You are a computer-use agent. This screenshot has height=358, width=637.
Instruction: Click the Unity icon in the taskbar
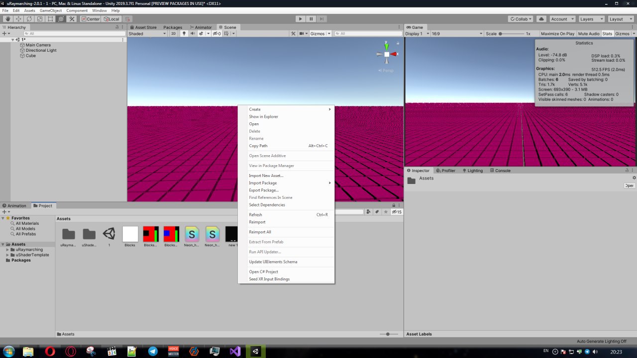(255, 351)
